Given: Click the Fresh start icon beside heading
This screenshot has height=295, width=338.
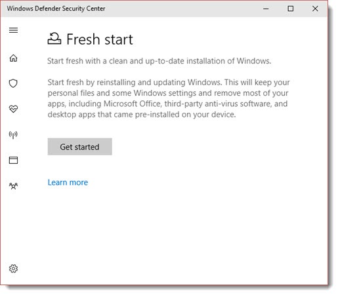Looking at the screenshot, I should pyautogui.click(x=54, y=39).
